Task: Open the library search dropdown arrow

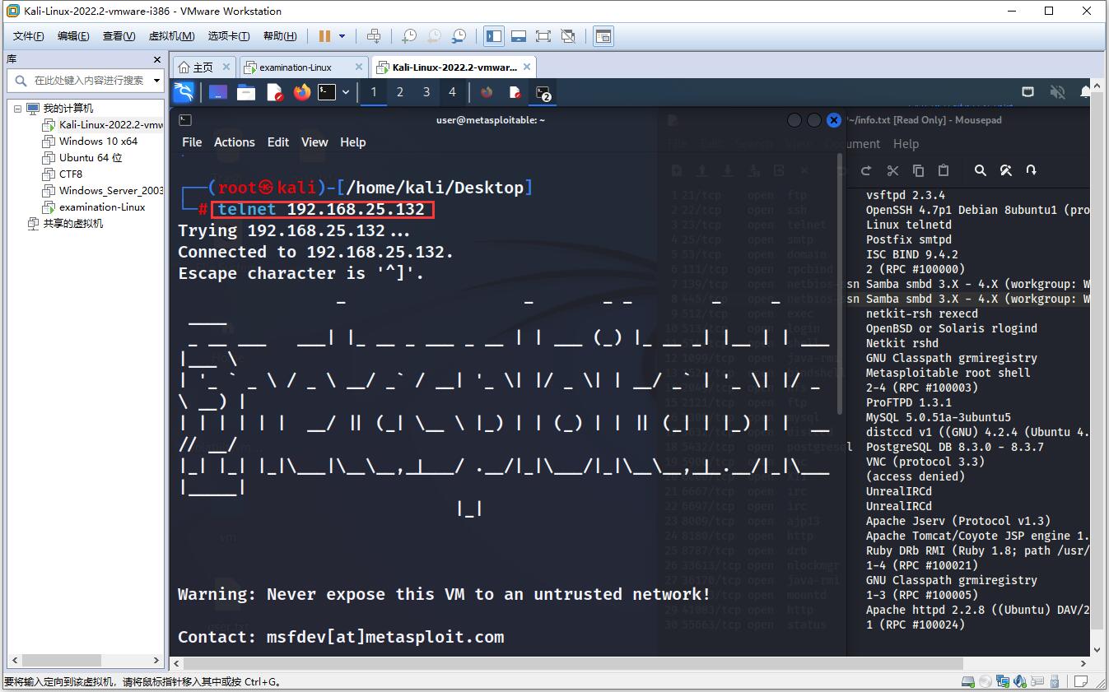Action: (x=157, y=81)
